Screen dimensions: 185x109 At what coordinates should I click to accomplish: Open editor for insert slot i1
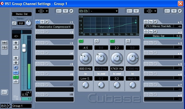(47, 22)
